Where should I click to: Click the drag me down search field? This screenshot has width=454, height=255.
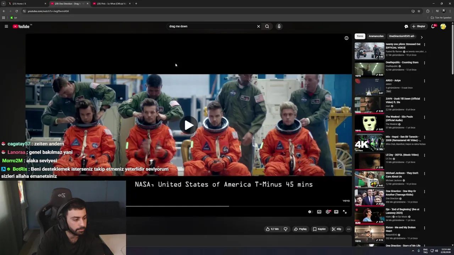point(212,26)
